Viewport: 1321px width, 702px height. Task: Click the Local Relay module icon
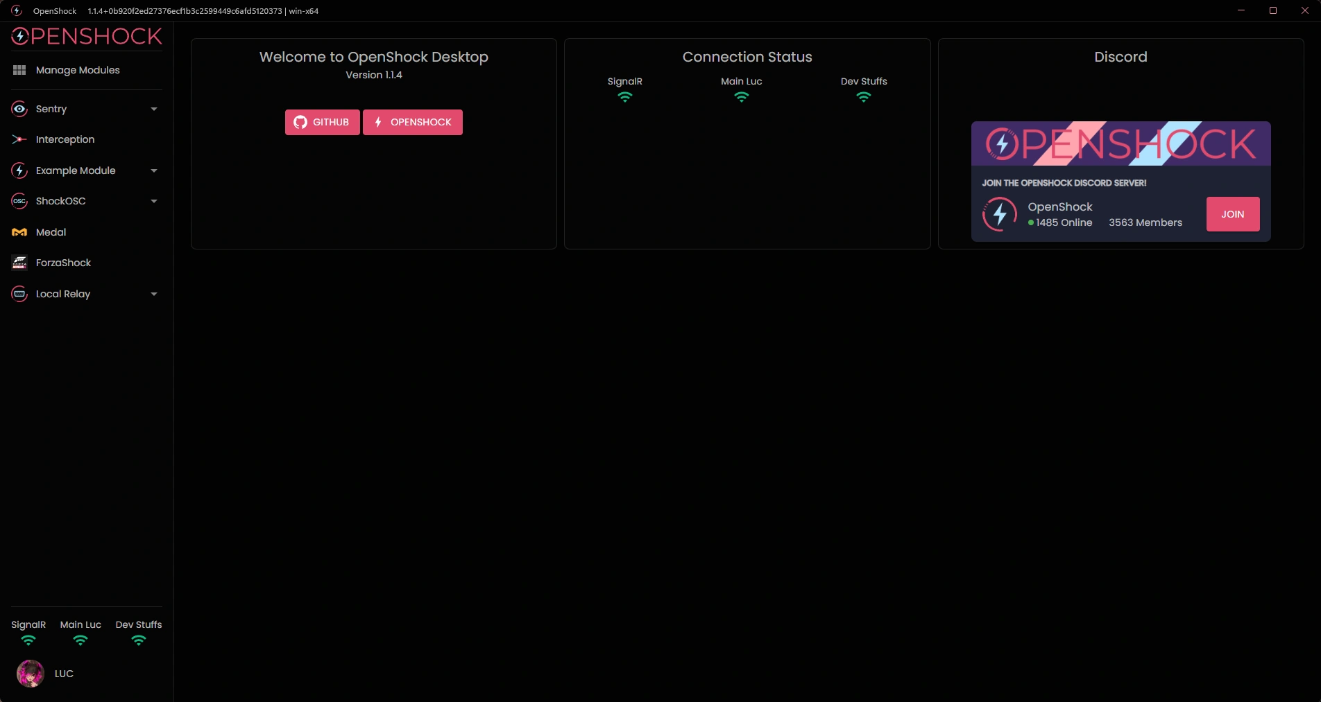tap(19, 294)
